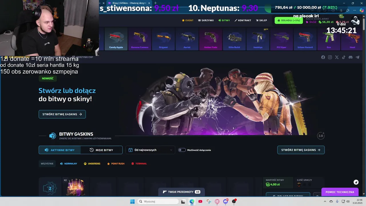Open the Od najnowszych sort dropdown

(x=150, y=150)
